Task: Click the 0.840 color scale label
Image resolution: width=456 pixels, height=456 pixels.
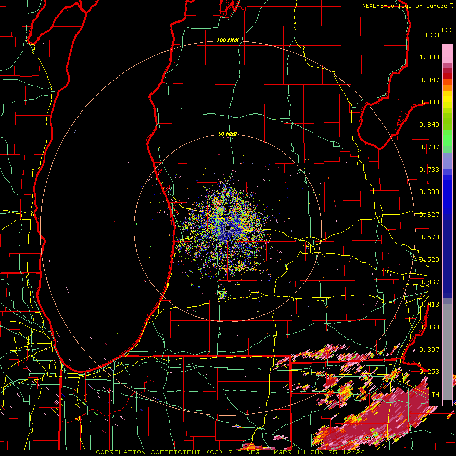Action: (x=429, y=125)
